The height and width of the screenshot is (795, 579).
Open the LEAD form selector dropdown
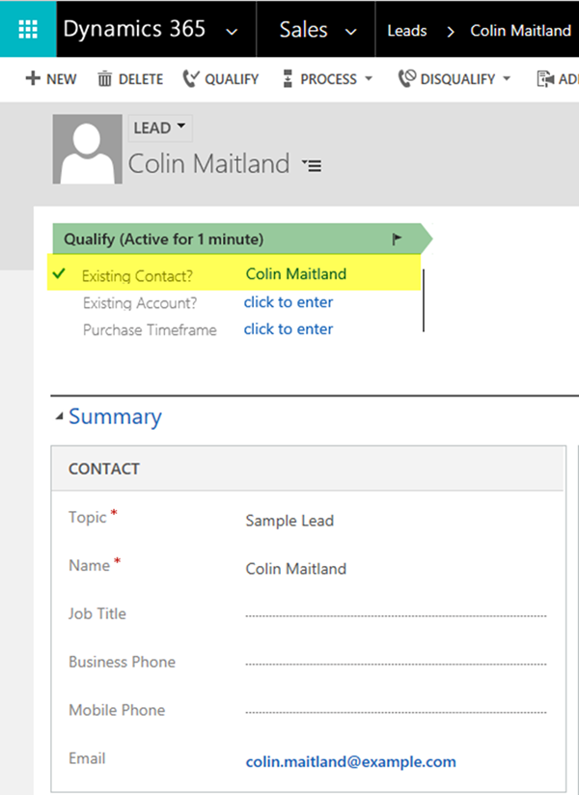[159, 128]
